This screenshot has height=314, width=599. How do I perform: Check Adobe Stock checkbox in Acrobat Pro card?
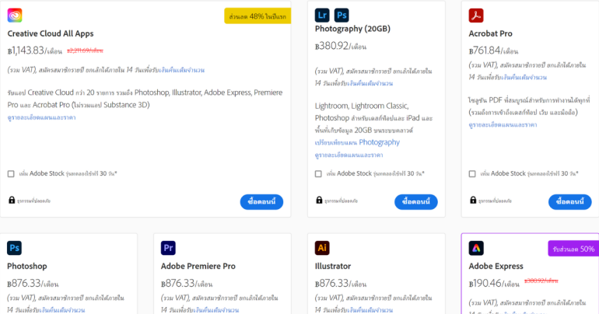(x=472, y=173)
